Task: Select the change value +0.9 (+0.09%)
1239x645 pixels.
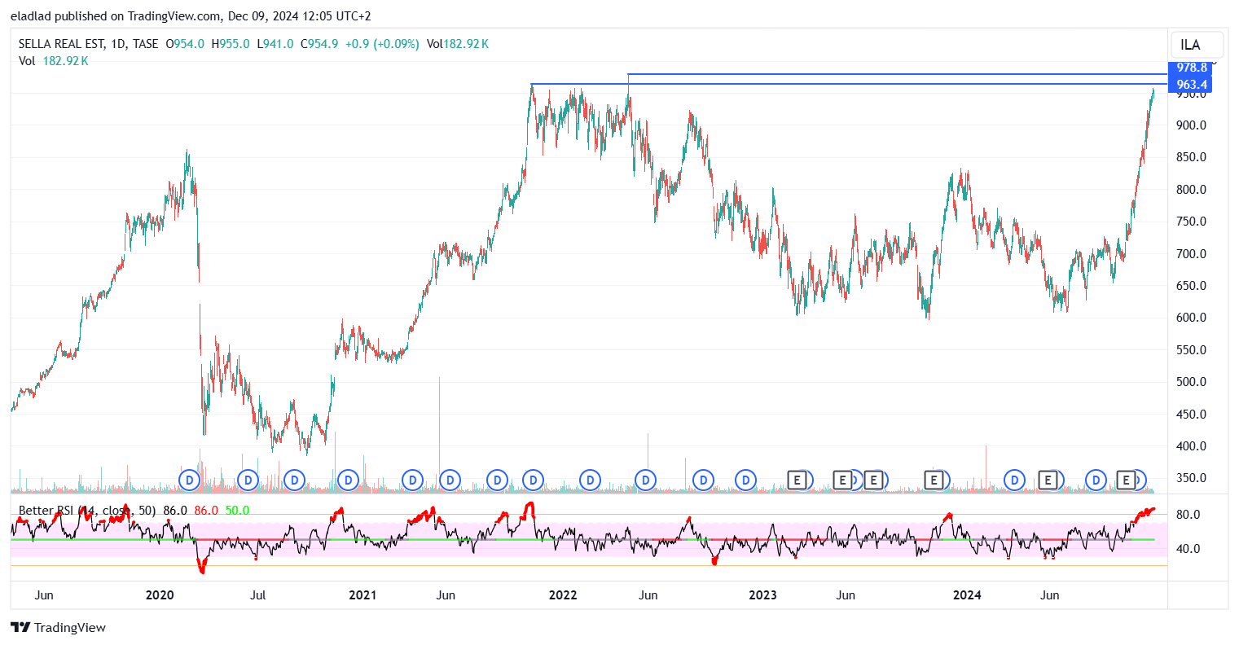Action: [382, 44]
